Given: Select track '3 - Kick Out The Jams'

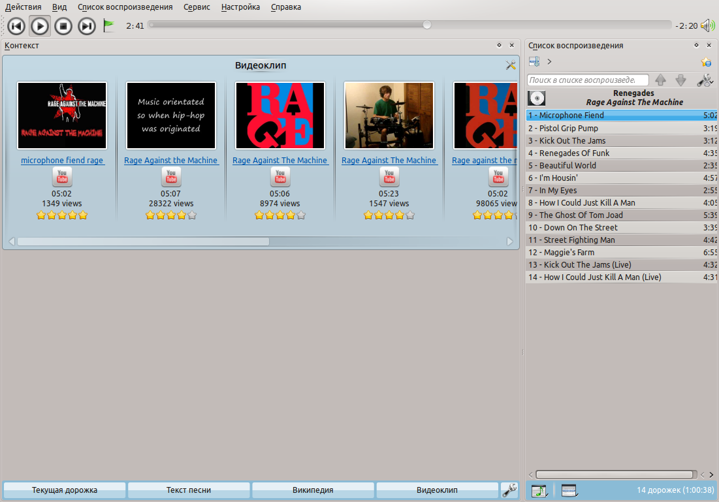Looking at the screenshot, I should [622, 141].
